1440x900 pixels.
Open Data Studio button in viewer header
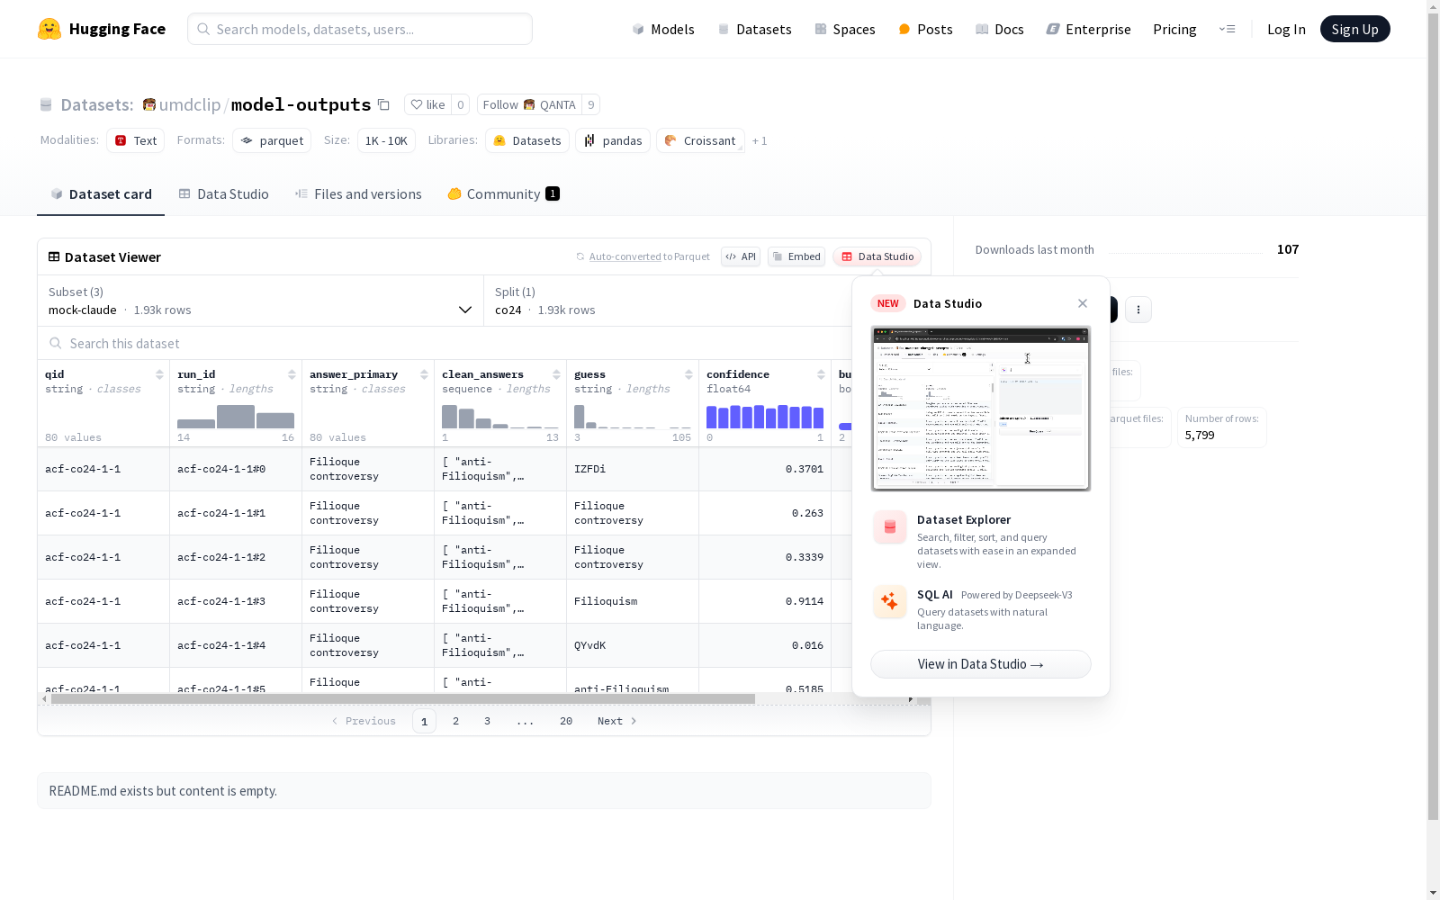tap(877, 256)
